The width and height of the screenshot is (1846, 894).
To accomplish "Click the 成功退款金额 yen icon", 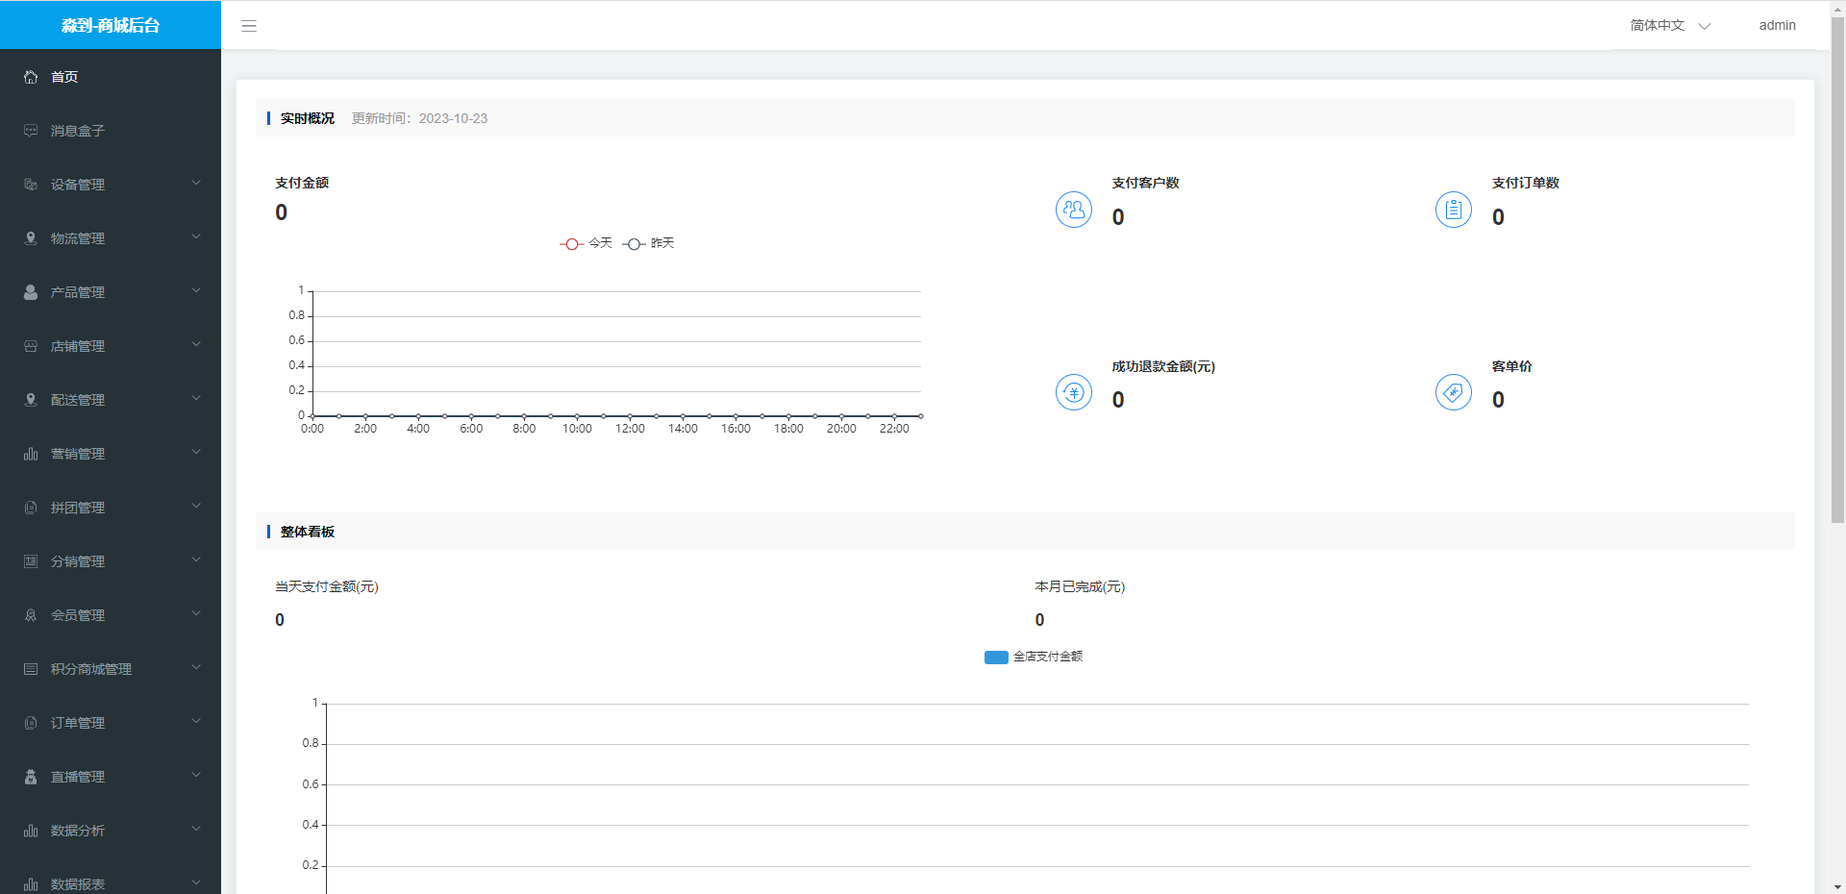I will pyautogui.click(x=1074, y=392).
